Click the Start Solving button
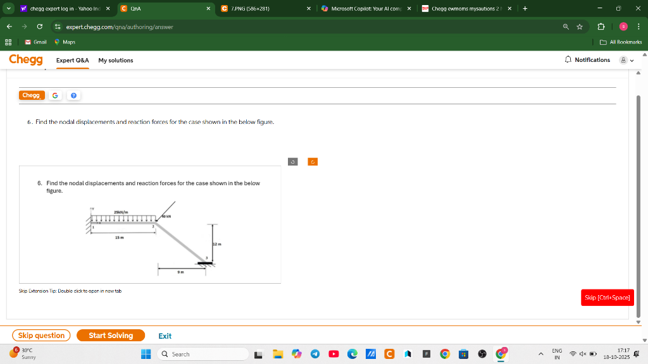This screenshot has width=648, height=364. point(111,336)
